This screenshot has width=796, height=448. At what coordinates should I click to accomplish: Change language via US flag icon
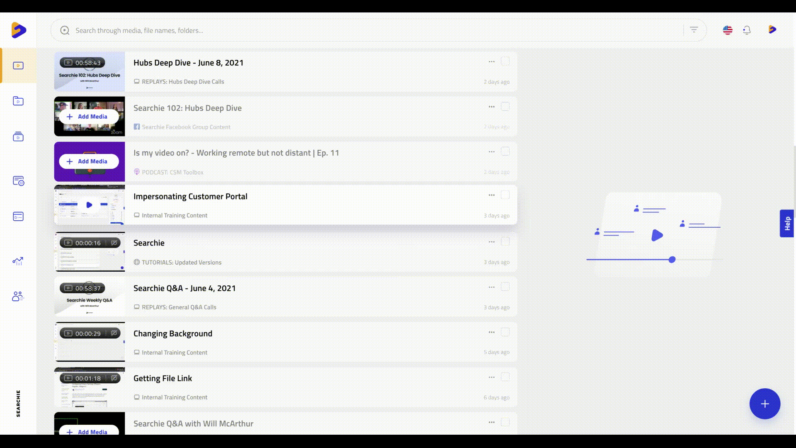(728, 30)
